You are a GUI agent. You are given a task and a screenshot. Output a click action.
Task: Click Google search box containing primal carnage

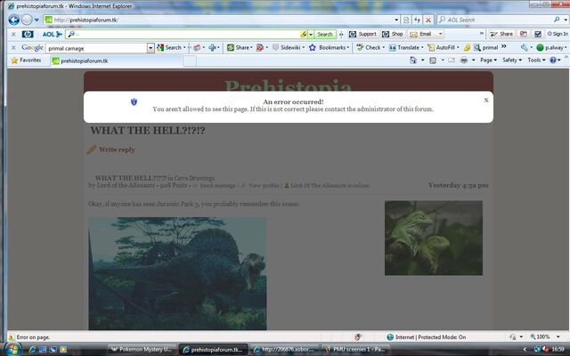coord(96,48)
